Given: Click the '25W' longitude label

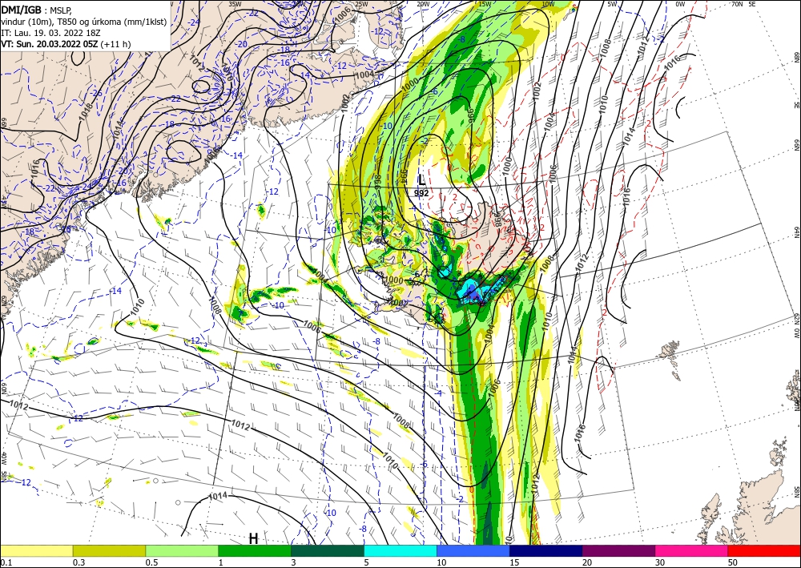Looking at the screenshot, I should [x=361, y=4].
